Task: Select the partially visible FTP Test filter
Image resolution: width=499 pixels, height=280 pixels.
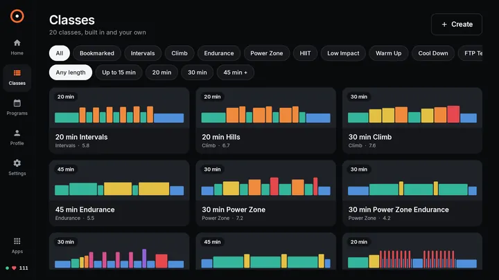Action: (471, 53)
